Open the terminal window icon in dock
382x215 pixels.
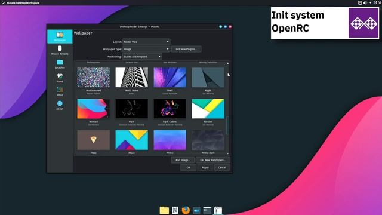point(207,210)
